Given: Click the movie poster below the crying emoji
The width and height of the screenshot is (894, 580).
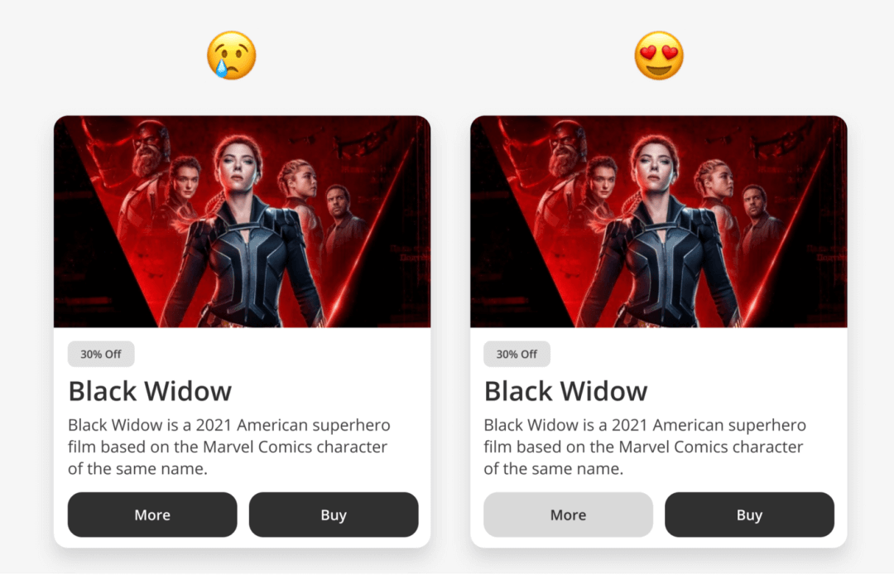Looking at the screenshot, I should tap(243, 221).
